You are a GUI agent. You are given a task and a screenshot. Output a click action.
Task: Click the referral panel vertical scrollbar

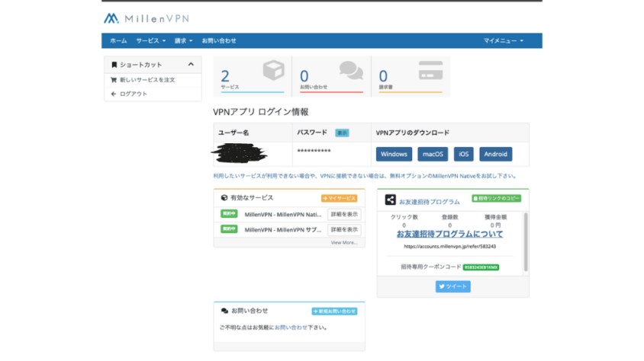(x=525, y=242)
